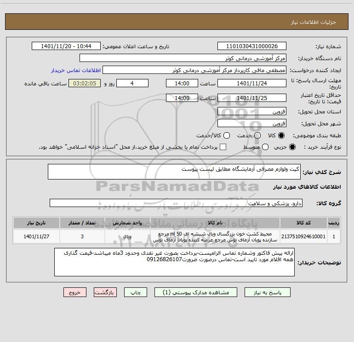Click the نام کالا column header
Image resolution: width=354 pixels, height=342 pixels.
point(215,223)
